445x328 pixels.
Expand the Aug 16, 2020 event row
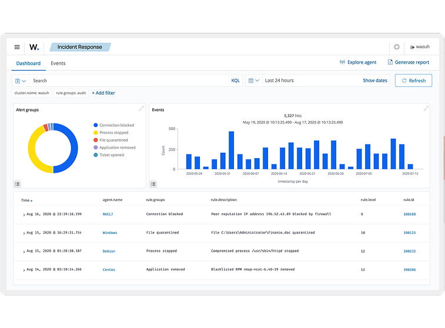pos(24,215)
